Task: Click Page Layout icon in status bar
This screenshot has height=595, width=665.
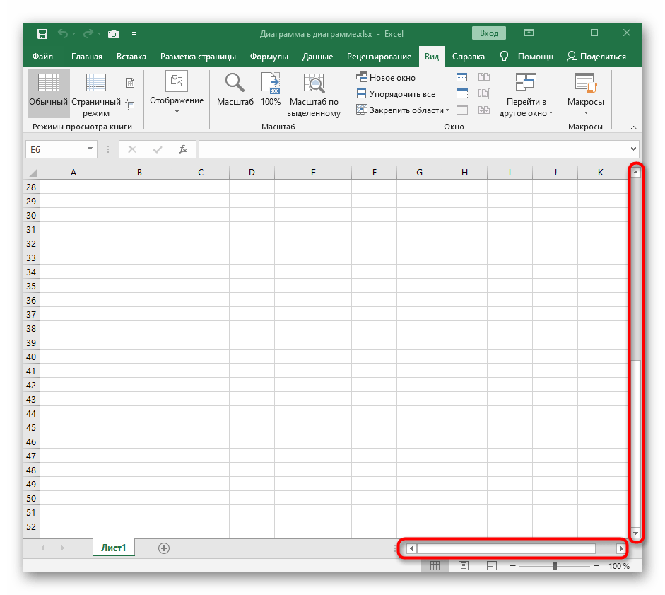Action: [x=464, y=566]
